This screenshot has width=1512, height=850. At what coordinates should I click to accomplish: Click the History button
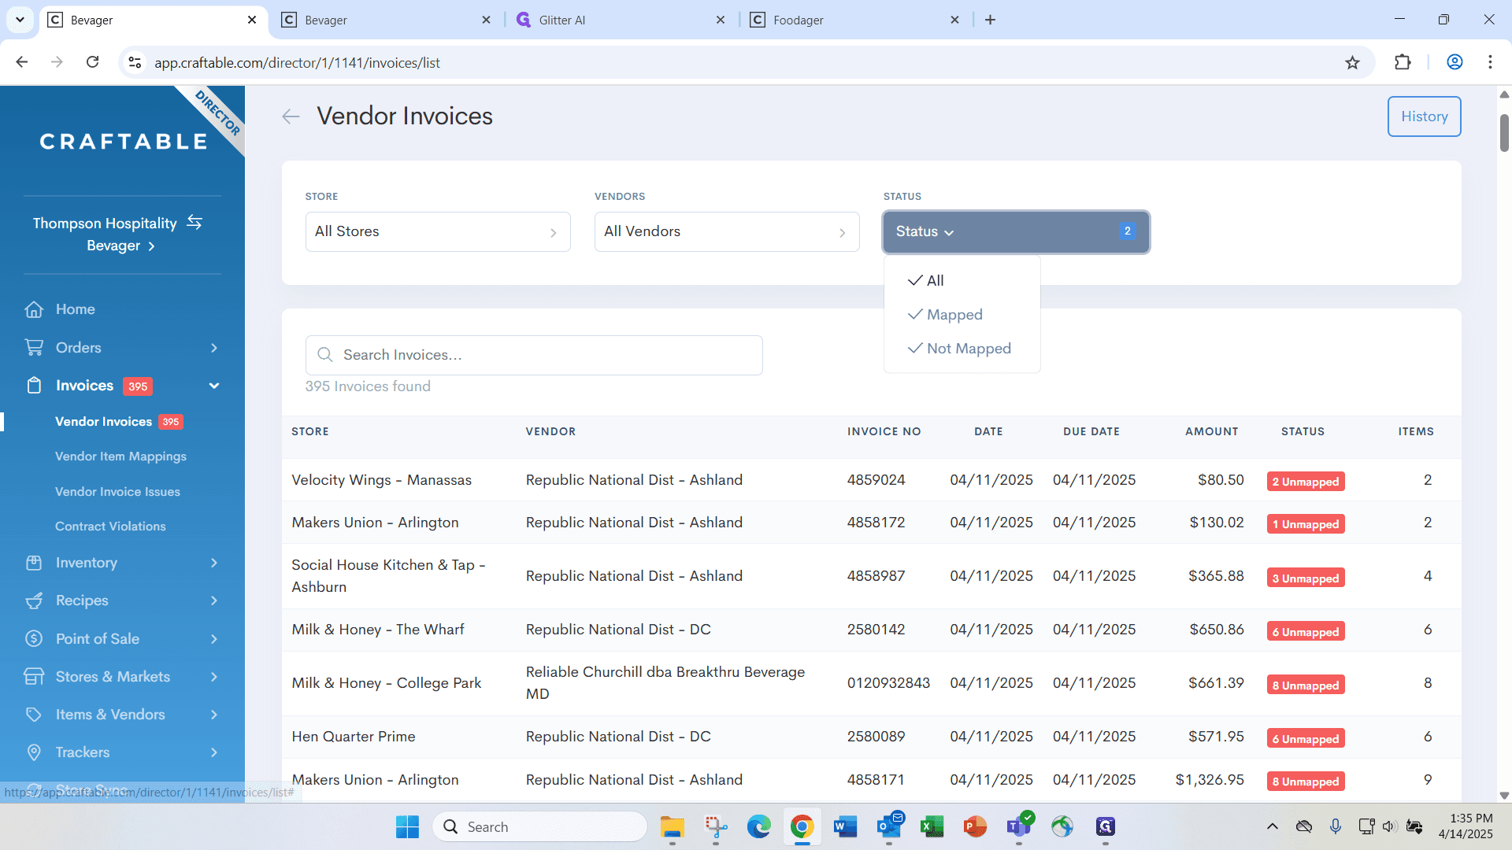1424,116
